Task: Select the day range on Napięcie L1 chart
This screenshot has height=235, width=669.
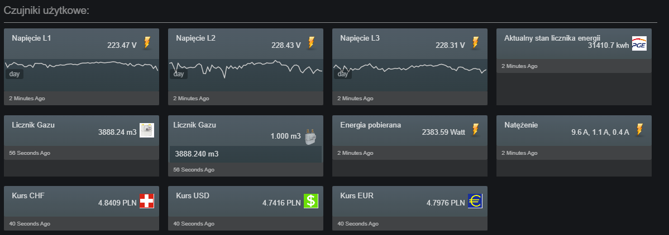Action: [15, 74]
